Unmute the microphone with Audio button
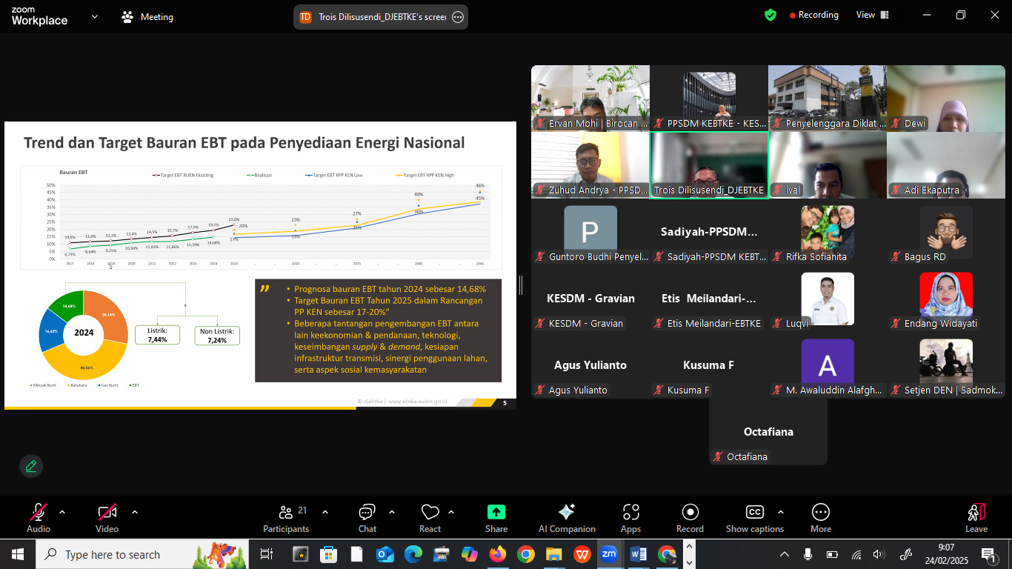Viewport: 1012px width, 569px height. point(39,518)
